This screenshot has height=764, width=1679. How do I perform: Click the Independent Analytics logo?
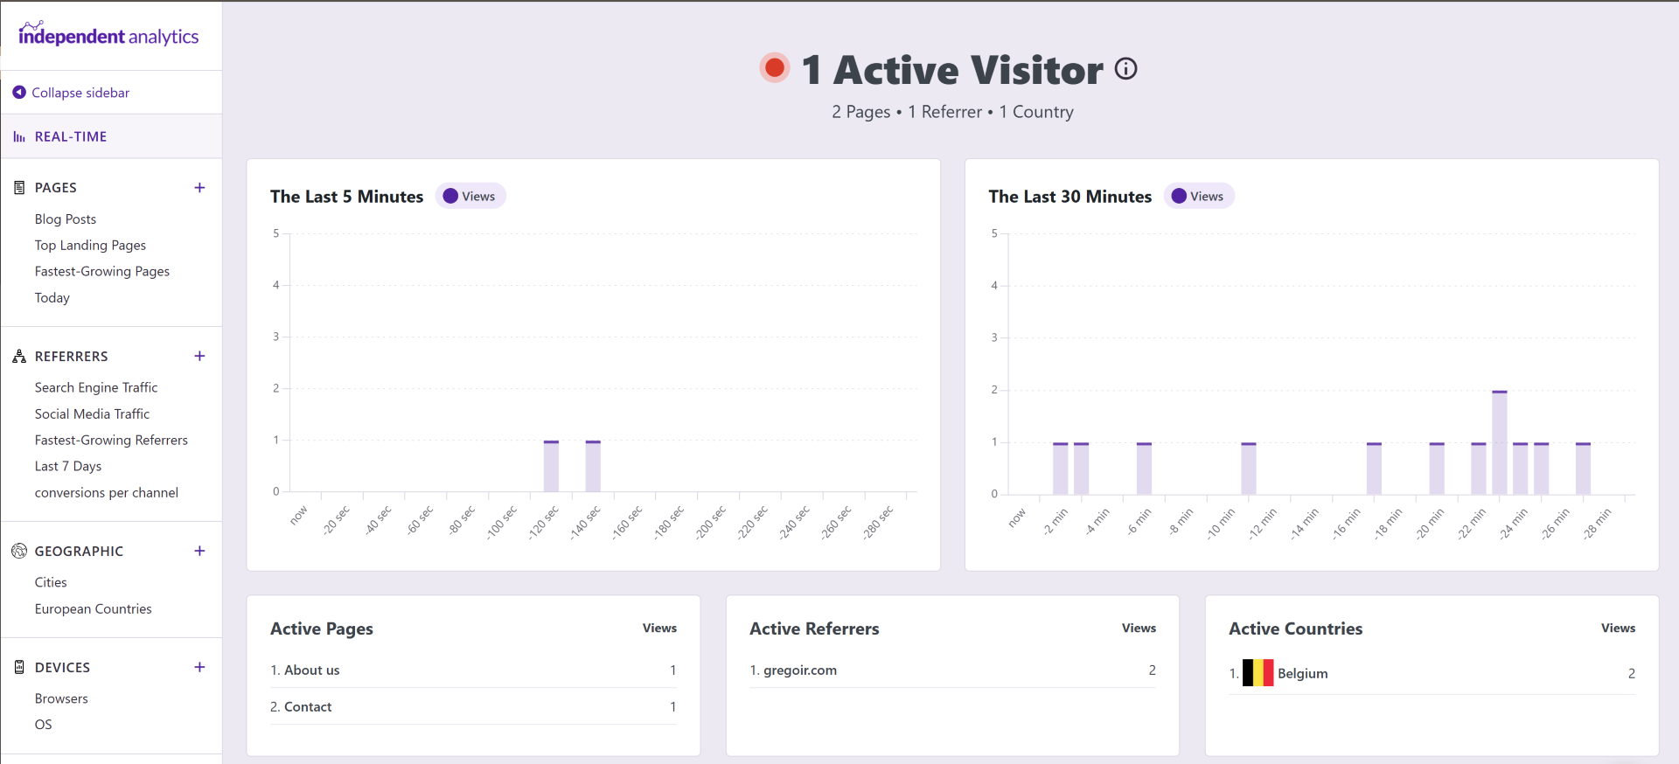coord(108,35)
